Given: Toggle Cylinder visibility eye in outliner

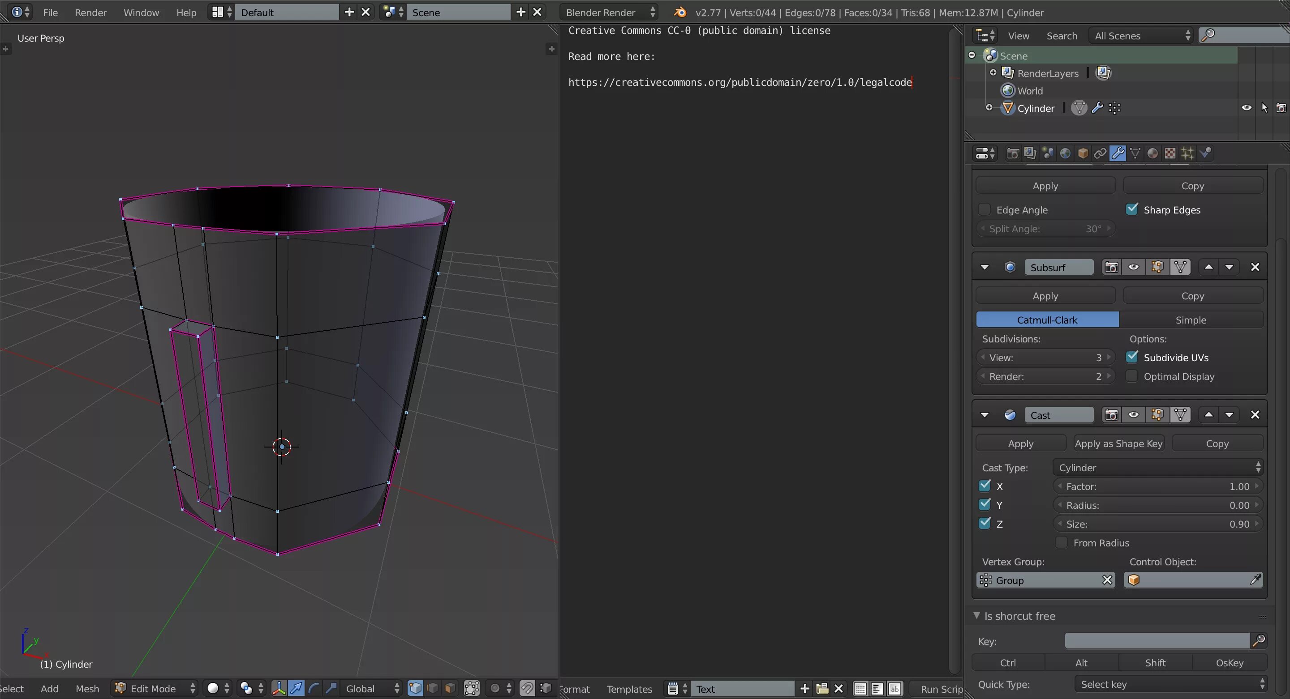Looking at the screenshot, I should [x=1246, y=108].
